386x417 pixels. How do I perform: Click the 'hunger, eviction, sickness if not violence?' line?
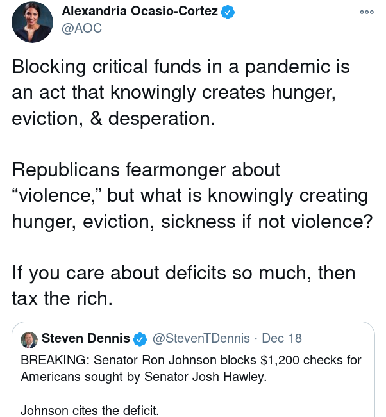coord(192,221)
